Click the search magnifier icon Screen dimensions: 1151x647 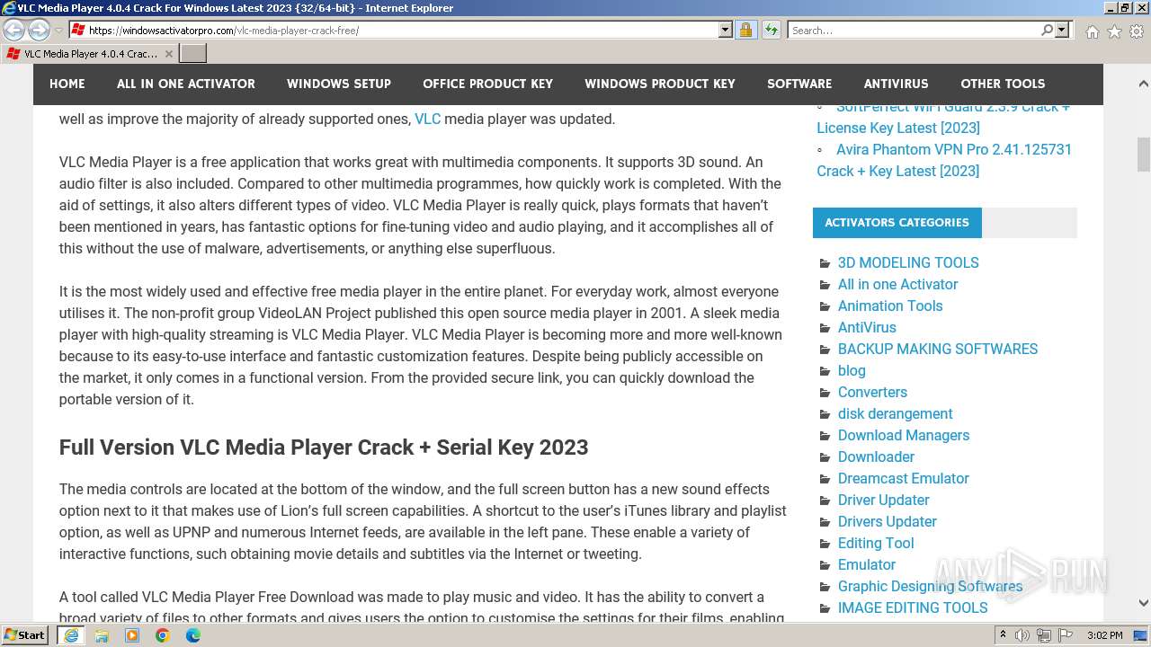coord(1047,30)
